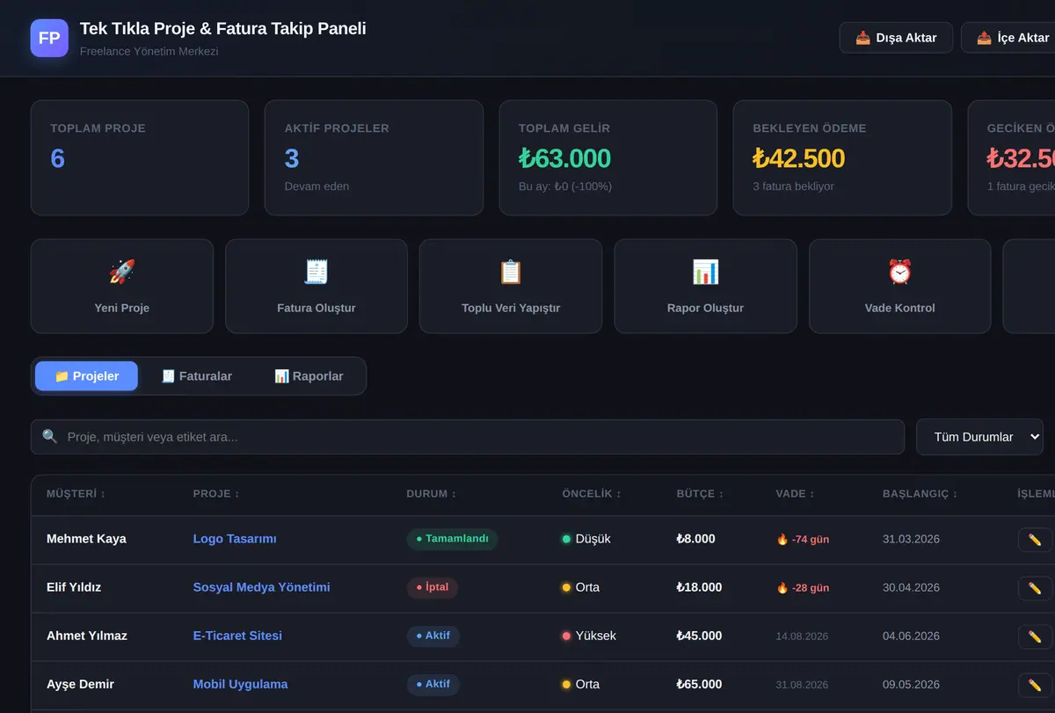Image resolution: width=1055 pixels, height=713 pixels.
Task: Click the ₺65.000 budget value
Action: pyautogui.click(x=699, y=684)
